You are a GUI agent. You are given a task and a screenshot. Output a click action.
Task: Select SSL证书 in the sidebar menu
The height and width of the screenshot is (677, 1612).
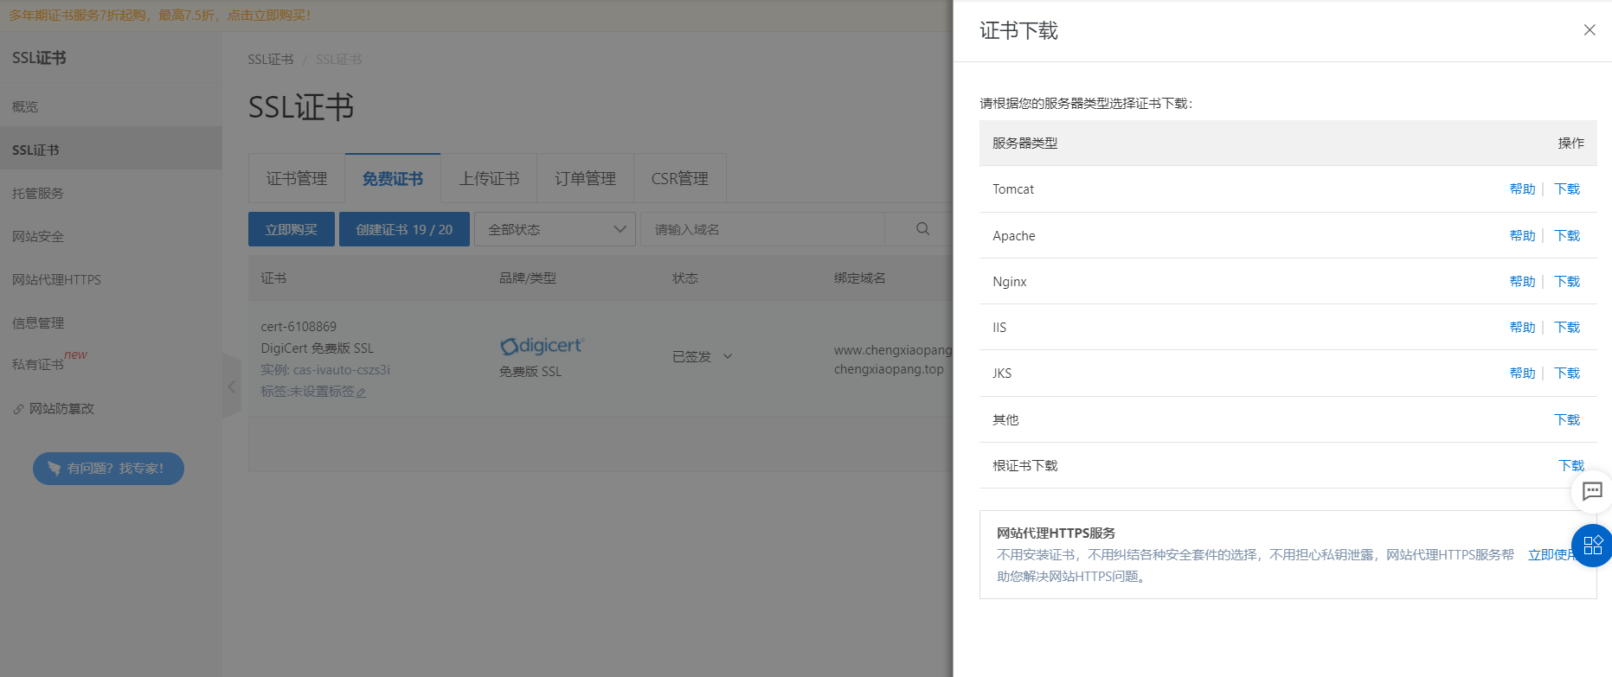[111, 150]
